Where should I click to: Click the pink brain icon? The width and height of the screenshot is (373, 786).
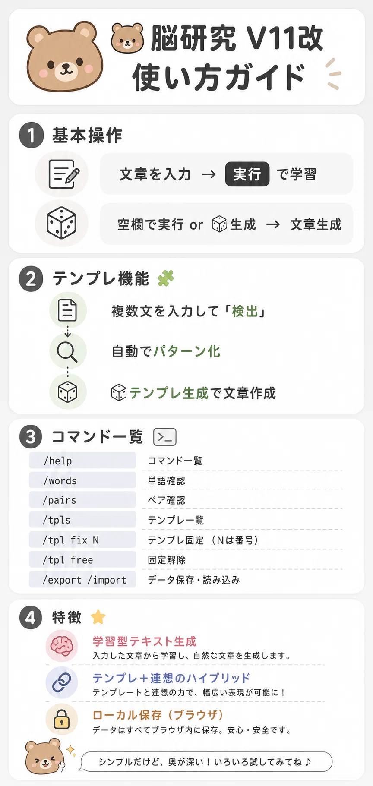click(x=62, y=646)
